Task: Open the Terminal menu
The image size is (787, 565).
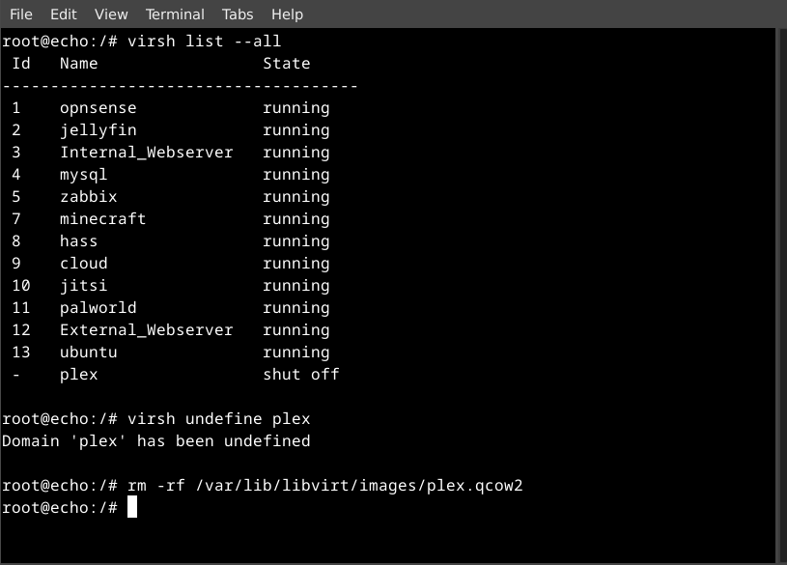Action: tap(174, 14)
